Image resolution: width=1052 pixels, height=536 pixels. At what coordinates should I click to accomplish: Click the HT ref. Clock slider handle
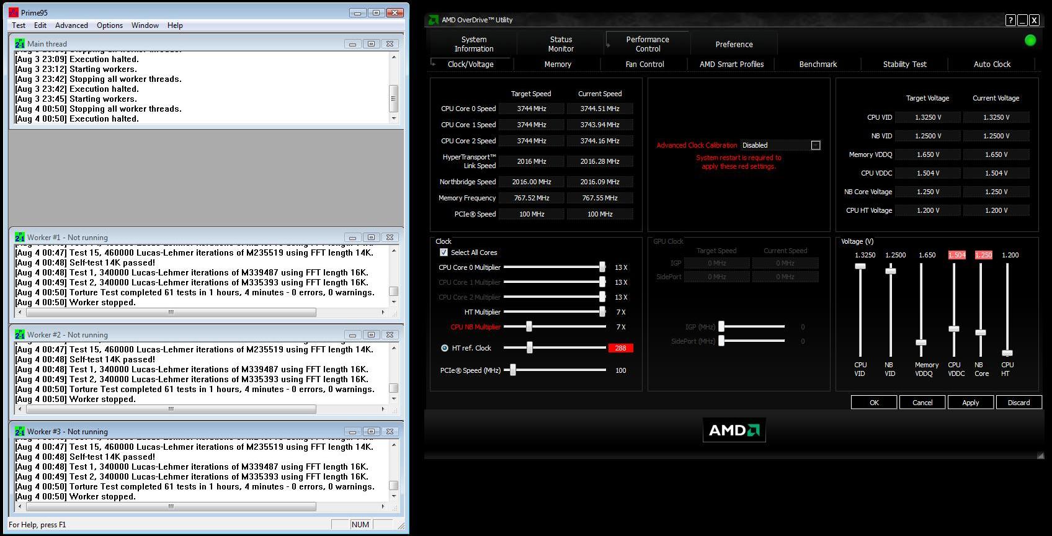(529, 348)
